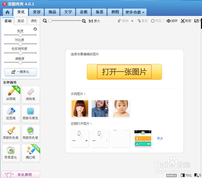
Task: Select the 局部变色笔 tool
Action: point(31,134)
